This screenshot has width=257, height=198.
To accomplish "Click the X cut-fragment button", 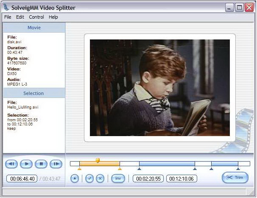I will 100,178.
